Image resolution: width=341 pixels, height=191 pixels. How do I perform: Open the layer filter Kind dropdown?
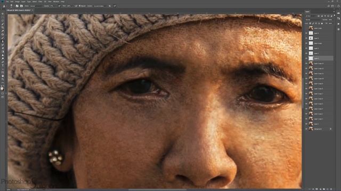coord(311,16)
